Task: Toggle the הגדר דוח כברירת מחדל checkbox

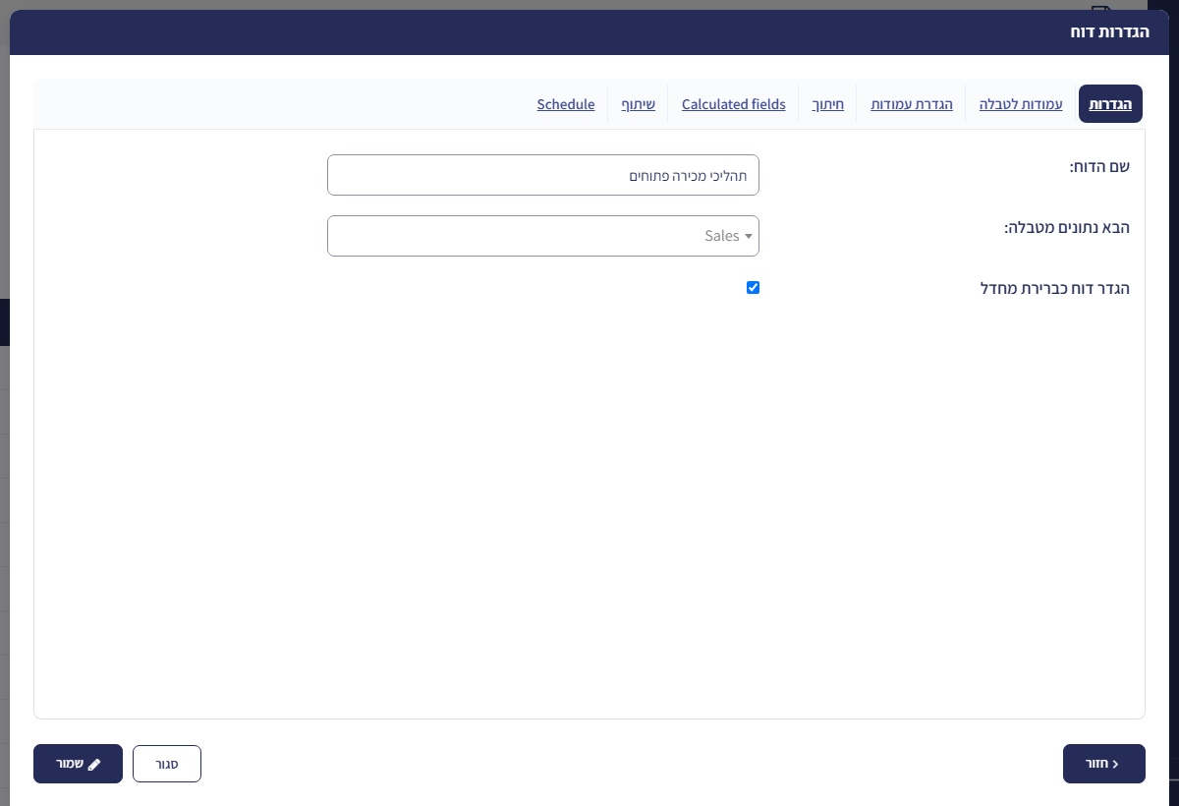Action: 753,288
